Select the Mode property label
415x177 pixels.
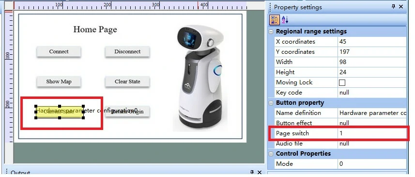pos(284,164)
